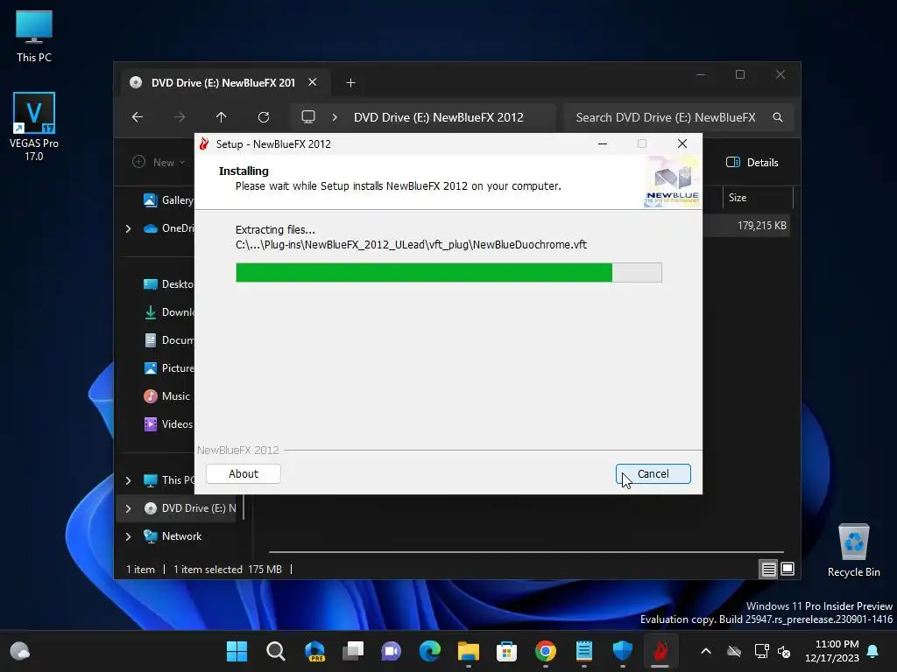Sort by the Size column header
The width and height of the screenshot is (897, 672).
(x=738, y=198)
